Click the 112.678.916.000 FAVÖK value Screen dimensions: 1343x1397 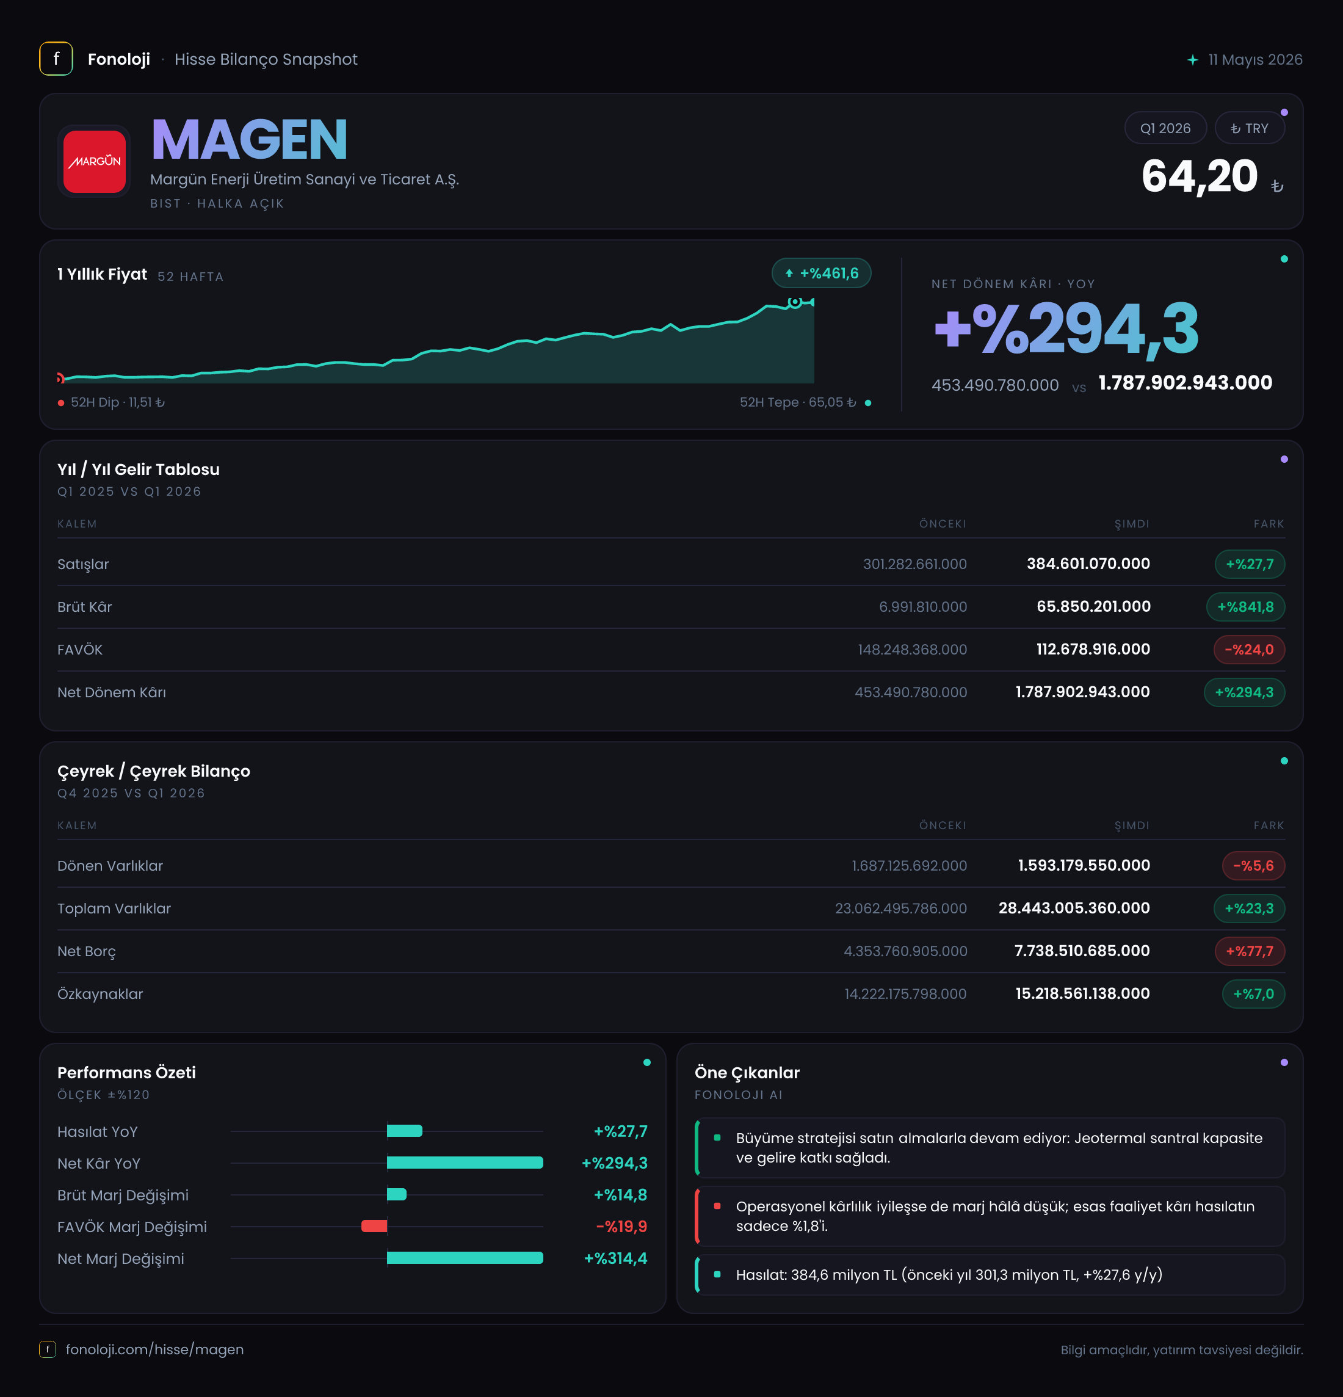(1093, 649)
